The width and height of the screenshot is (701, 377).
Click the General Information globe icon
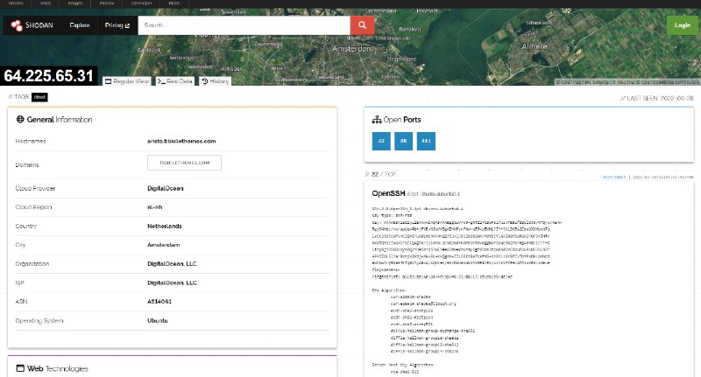(x=20, y=119)
